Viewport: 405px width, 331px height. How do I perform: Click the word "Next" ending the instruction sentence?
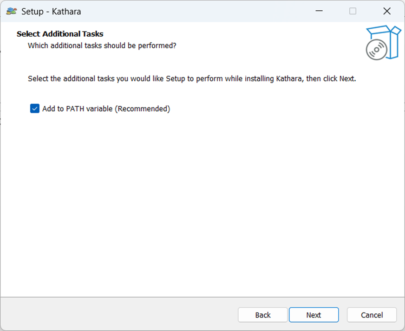pyautogui.click(x=346, y=79)
